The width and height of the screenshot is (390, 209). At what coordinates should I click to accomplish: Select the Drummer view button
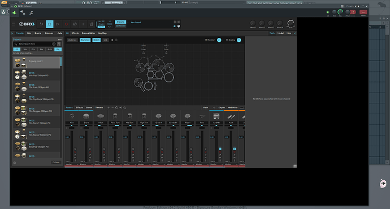tap(85, 40)
